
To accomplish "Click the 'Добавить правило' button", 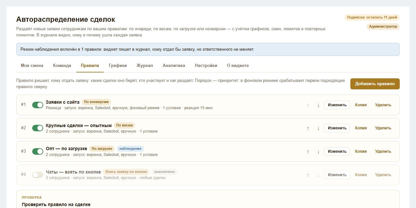I will [x=375, y=84].
